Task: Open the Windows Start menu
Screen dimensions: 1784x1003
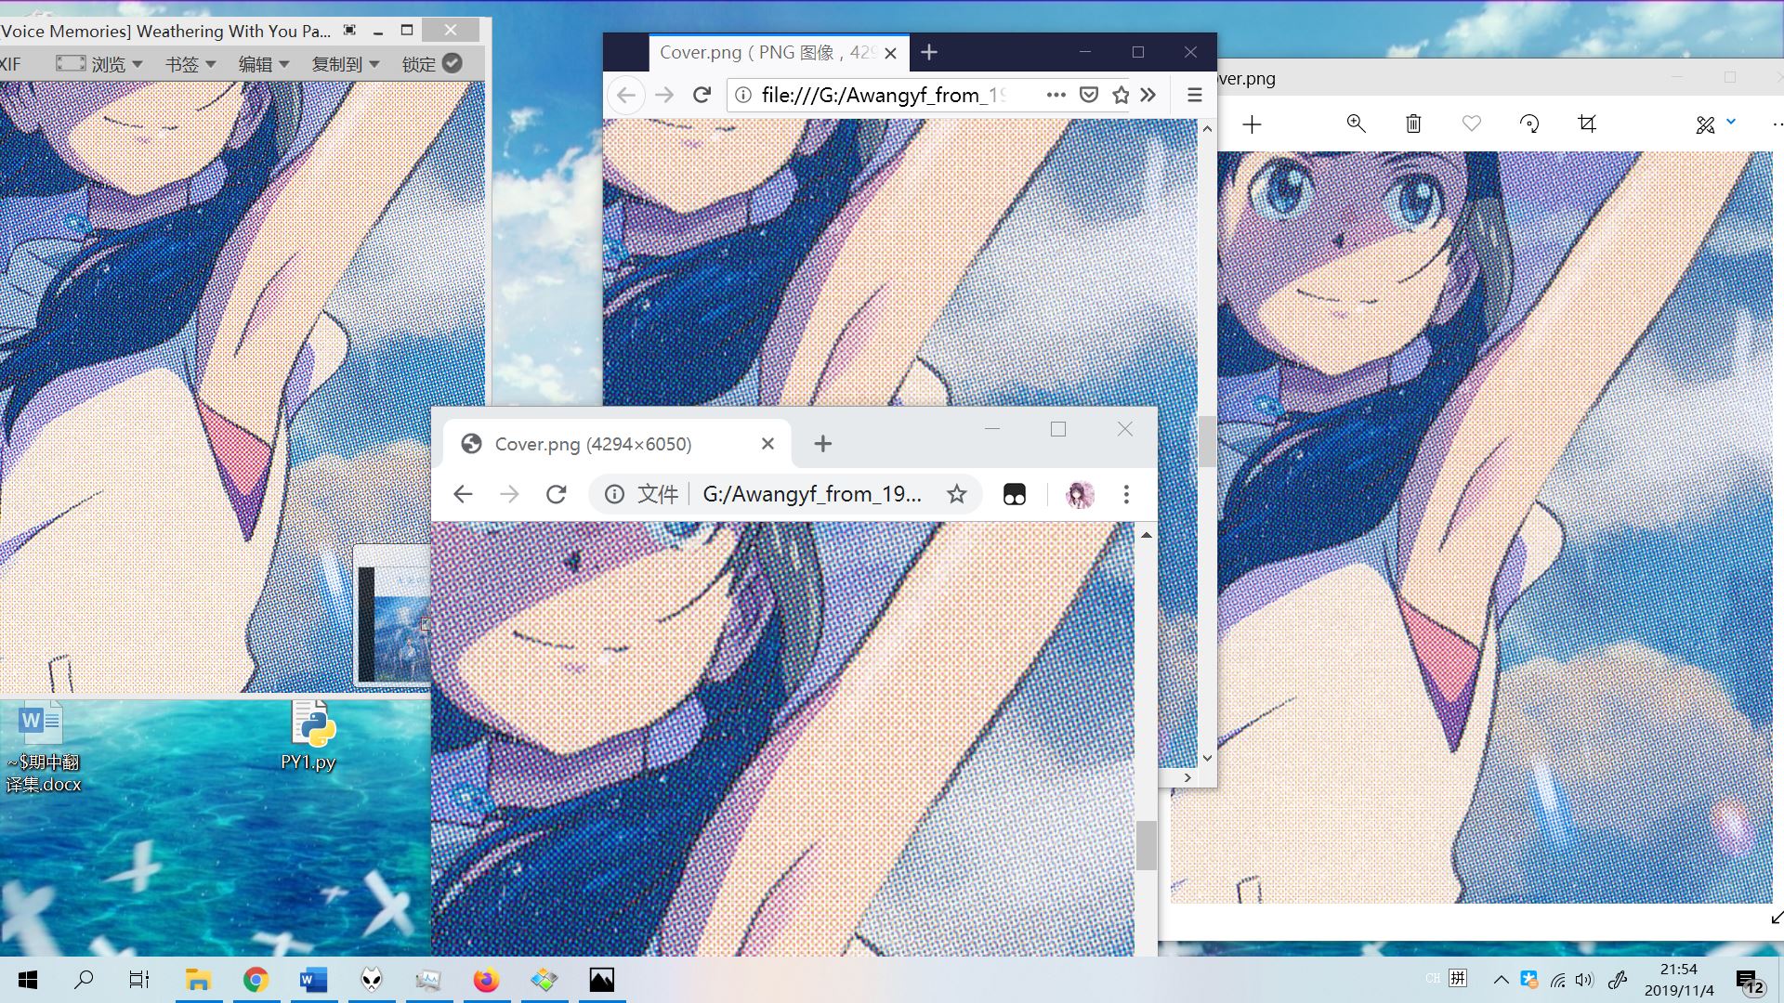Action: point(28,980)
